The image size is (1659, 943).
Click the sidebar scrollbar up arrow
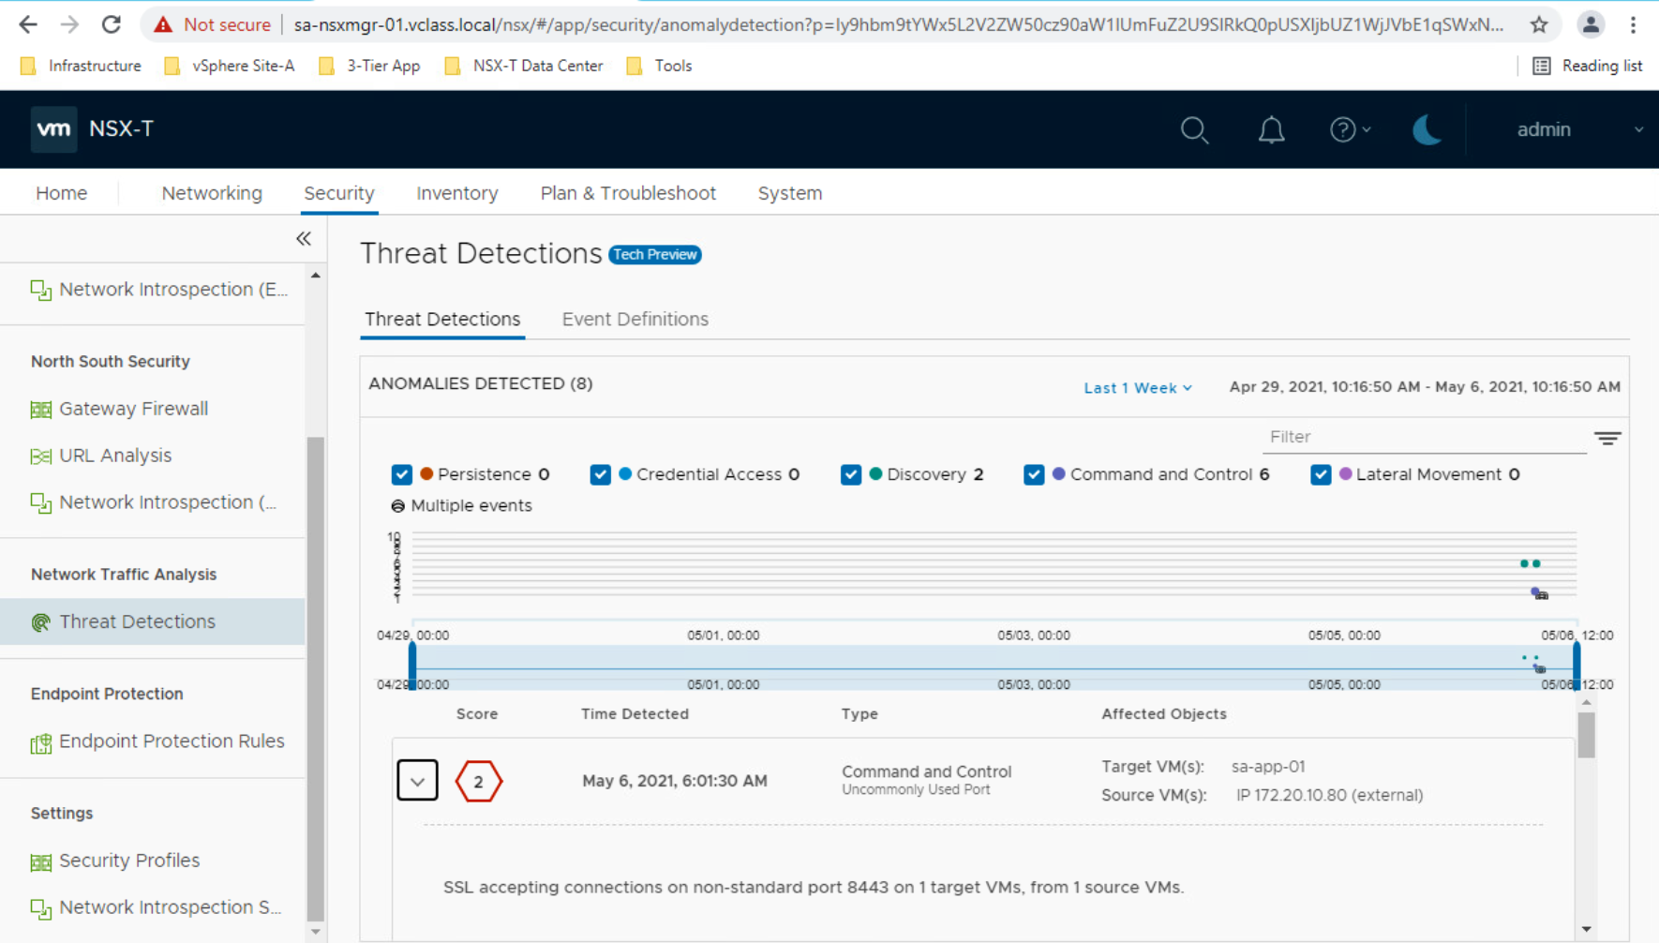tap(316, 276)
